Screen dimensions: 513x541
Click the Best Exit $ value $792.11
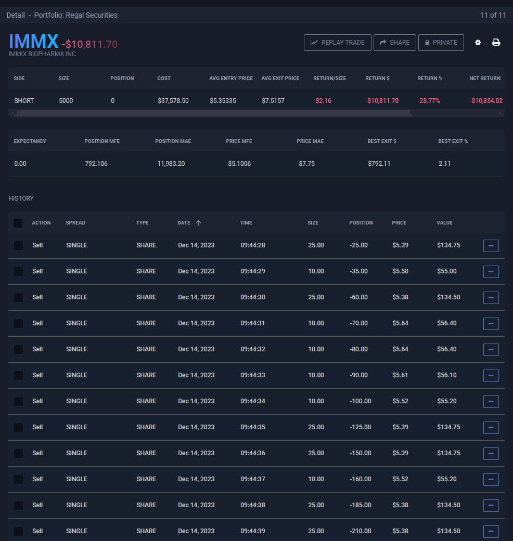[379, 164]
